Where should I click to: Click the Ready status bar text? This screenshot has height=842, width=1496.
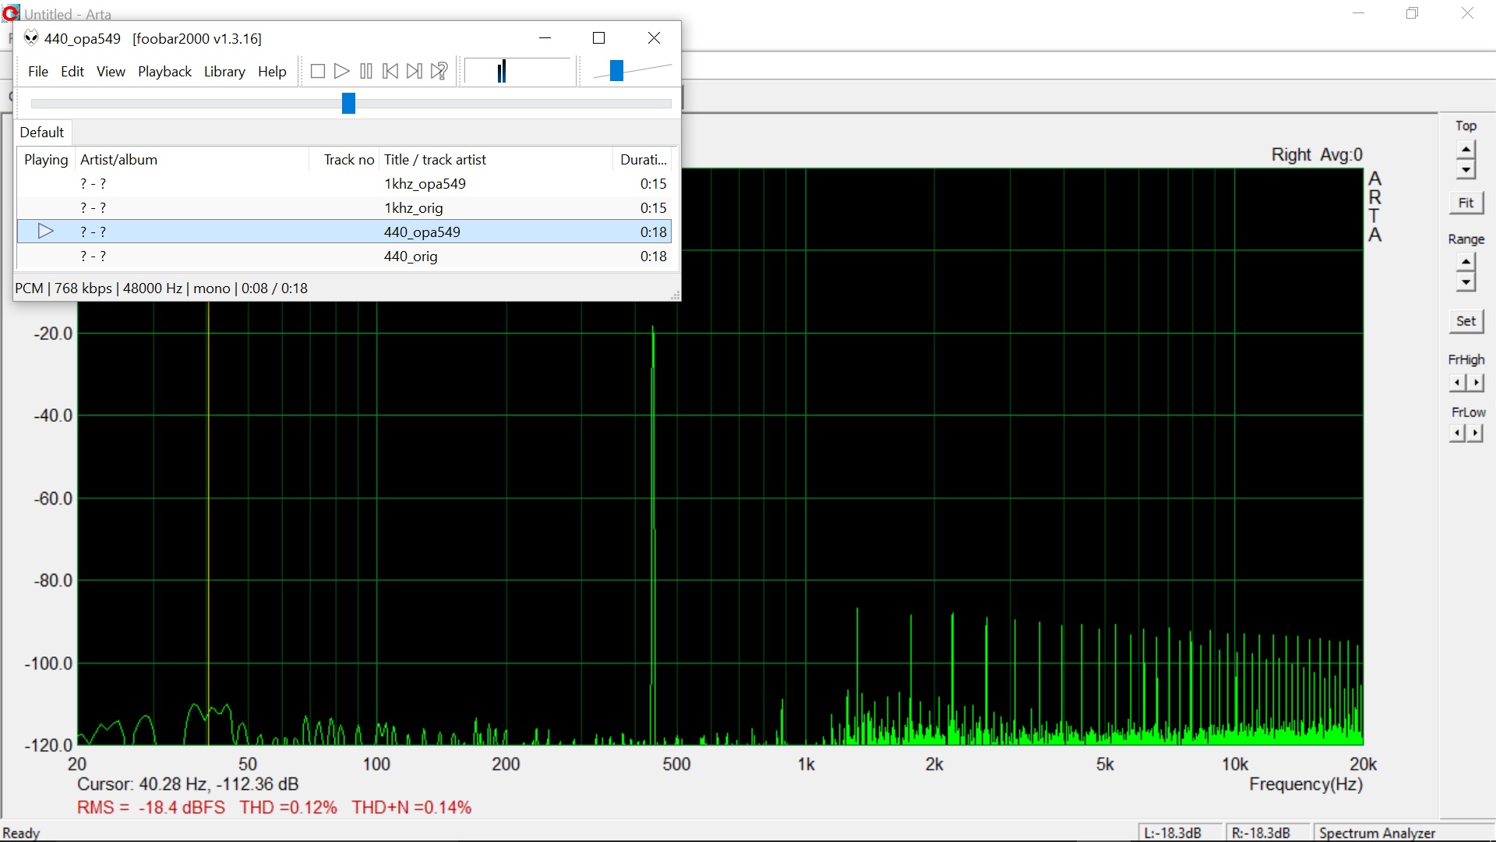click(21, 833)
